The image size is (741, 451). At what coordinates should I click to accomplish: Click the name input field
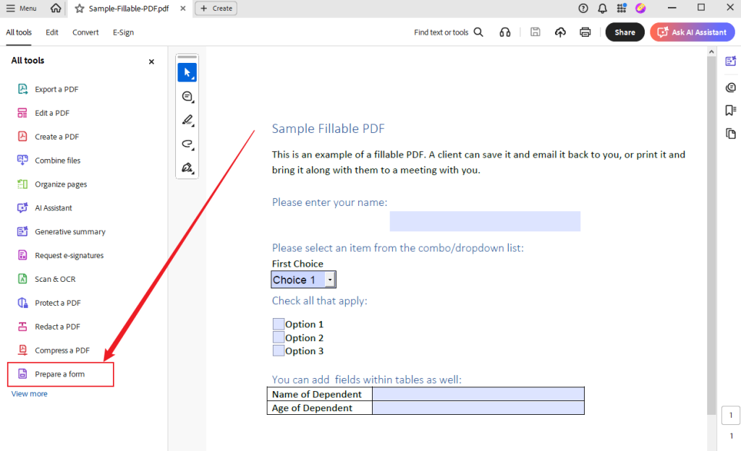[485, 221]
